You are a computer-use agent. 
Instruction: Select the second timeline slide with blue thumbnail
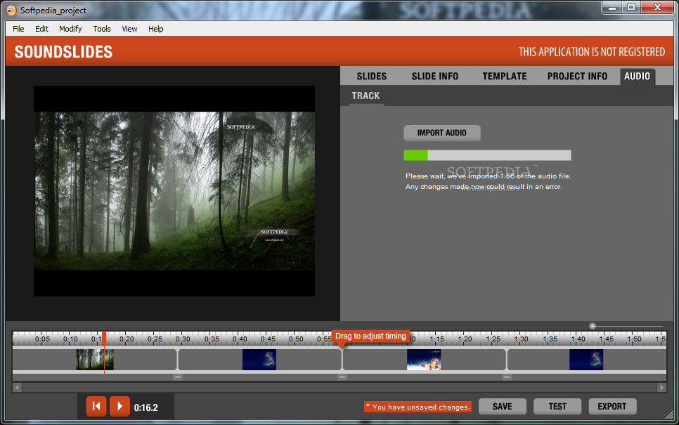[259, 360]
